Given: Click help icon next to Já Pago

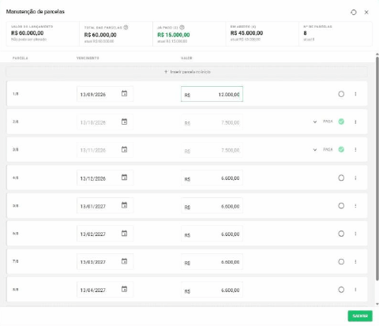Looking at the screenshot, I should coord(182,28).
